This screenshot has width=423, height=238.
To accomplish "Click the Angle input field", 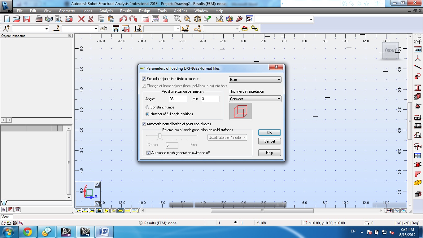I will [x=178, y=99].
